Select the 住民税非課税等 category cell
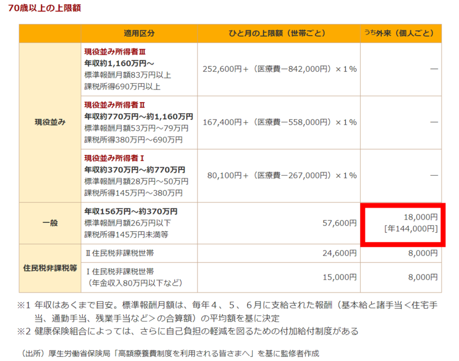 coord(50,269)
